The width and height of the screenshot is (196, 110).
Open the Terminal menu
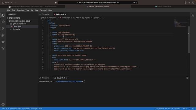point(43,10)
